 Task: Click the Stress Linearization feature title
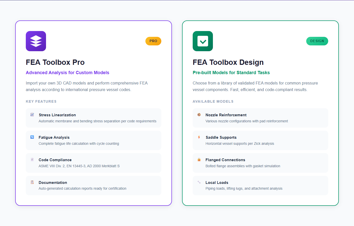pos(57,115)
